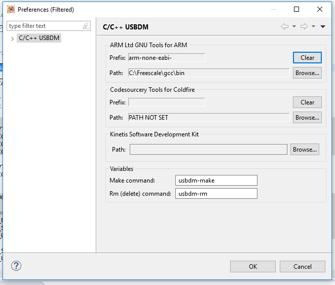Browse for the Kinetis SDK path
This screenshot has height=285, width=335.
tap(305, 149)
